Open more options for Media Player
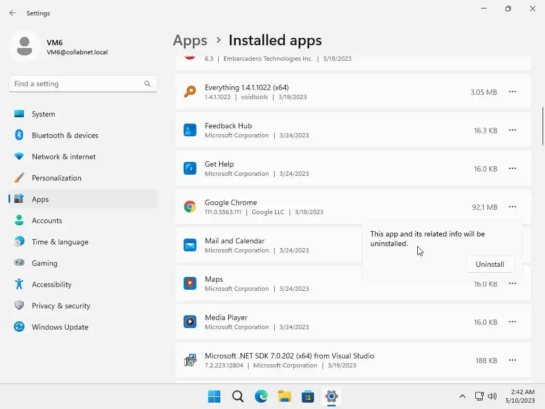 (512, 322)
